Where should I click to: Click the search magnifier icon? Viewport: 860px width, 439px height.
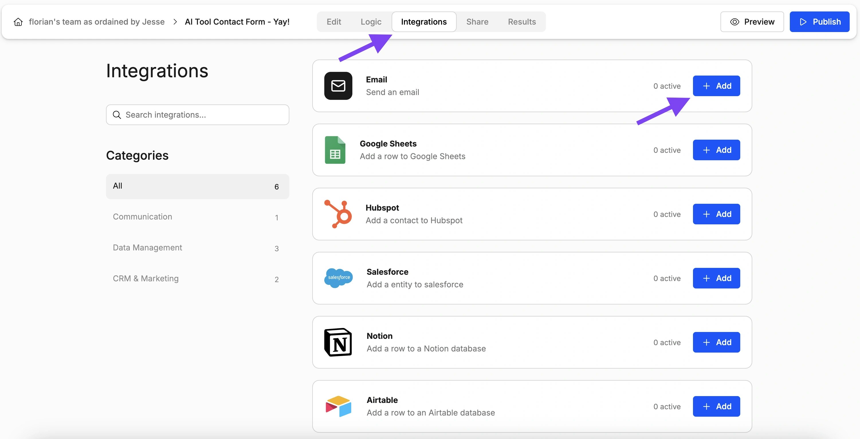tap(117, 115)
